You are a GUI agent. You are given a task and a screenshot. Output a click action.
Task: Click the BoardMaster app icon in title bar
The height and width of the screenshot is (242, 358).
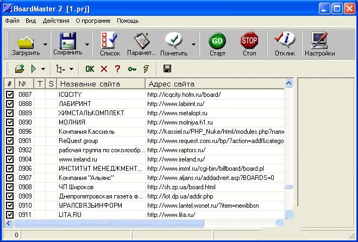click(7, 8)
